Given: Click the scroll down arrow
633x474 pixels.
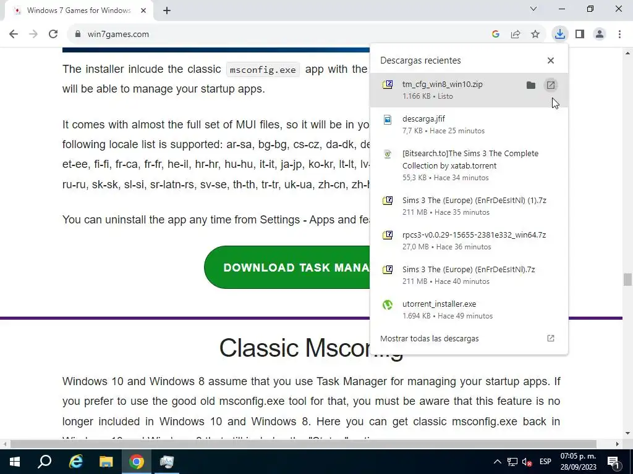Looking at the screenshot, I should (x=627, y=433).
